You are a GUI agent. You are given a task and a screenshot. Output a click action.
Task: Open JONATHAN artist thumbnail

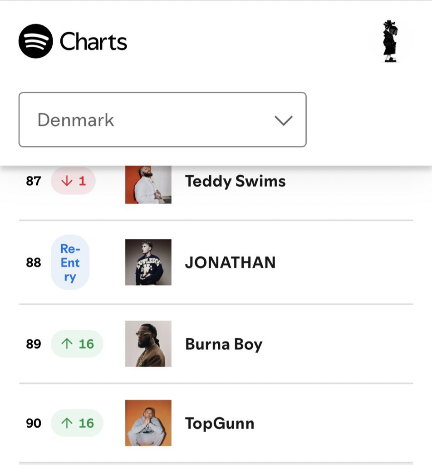[148, 262]
